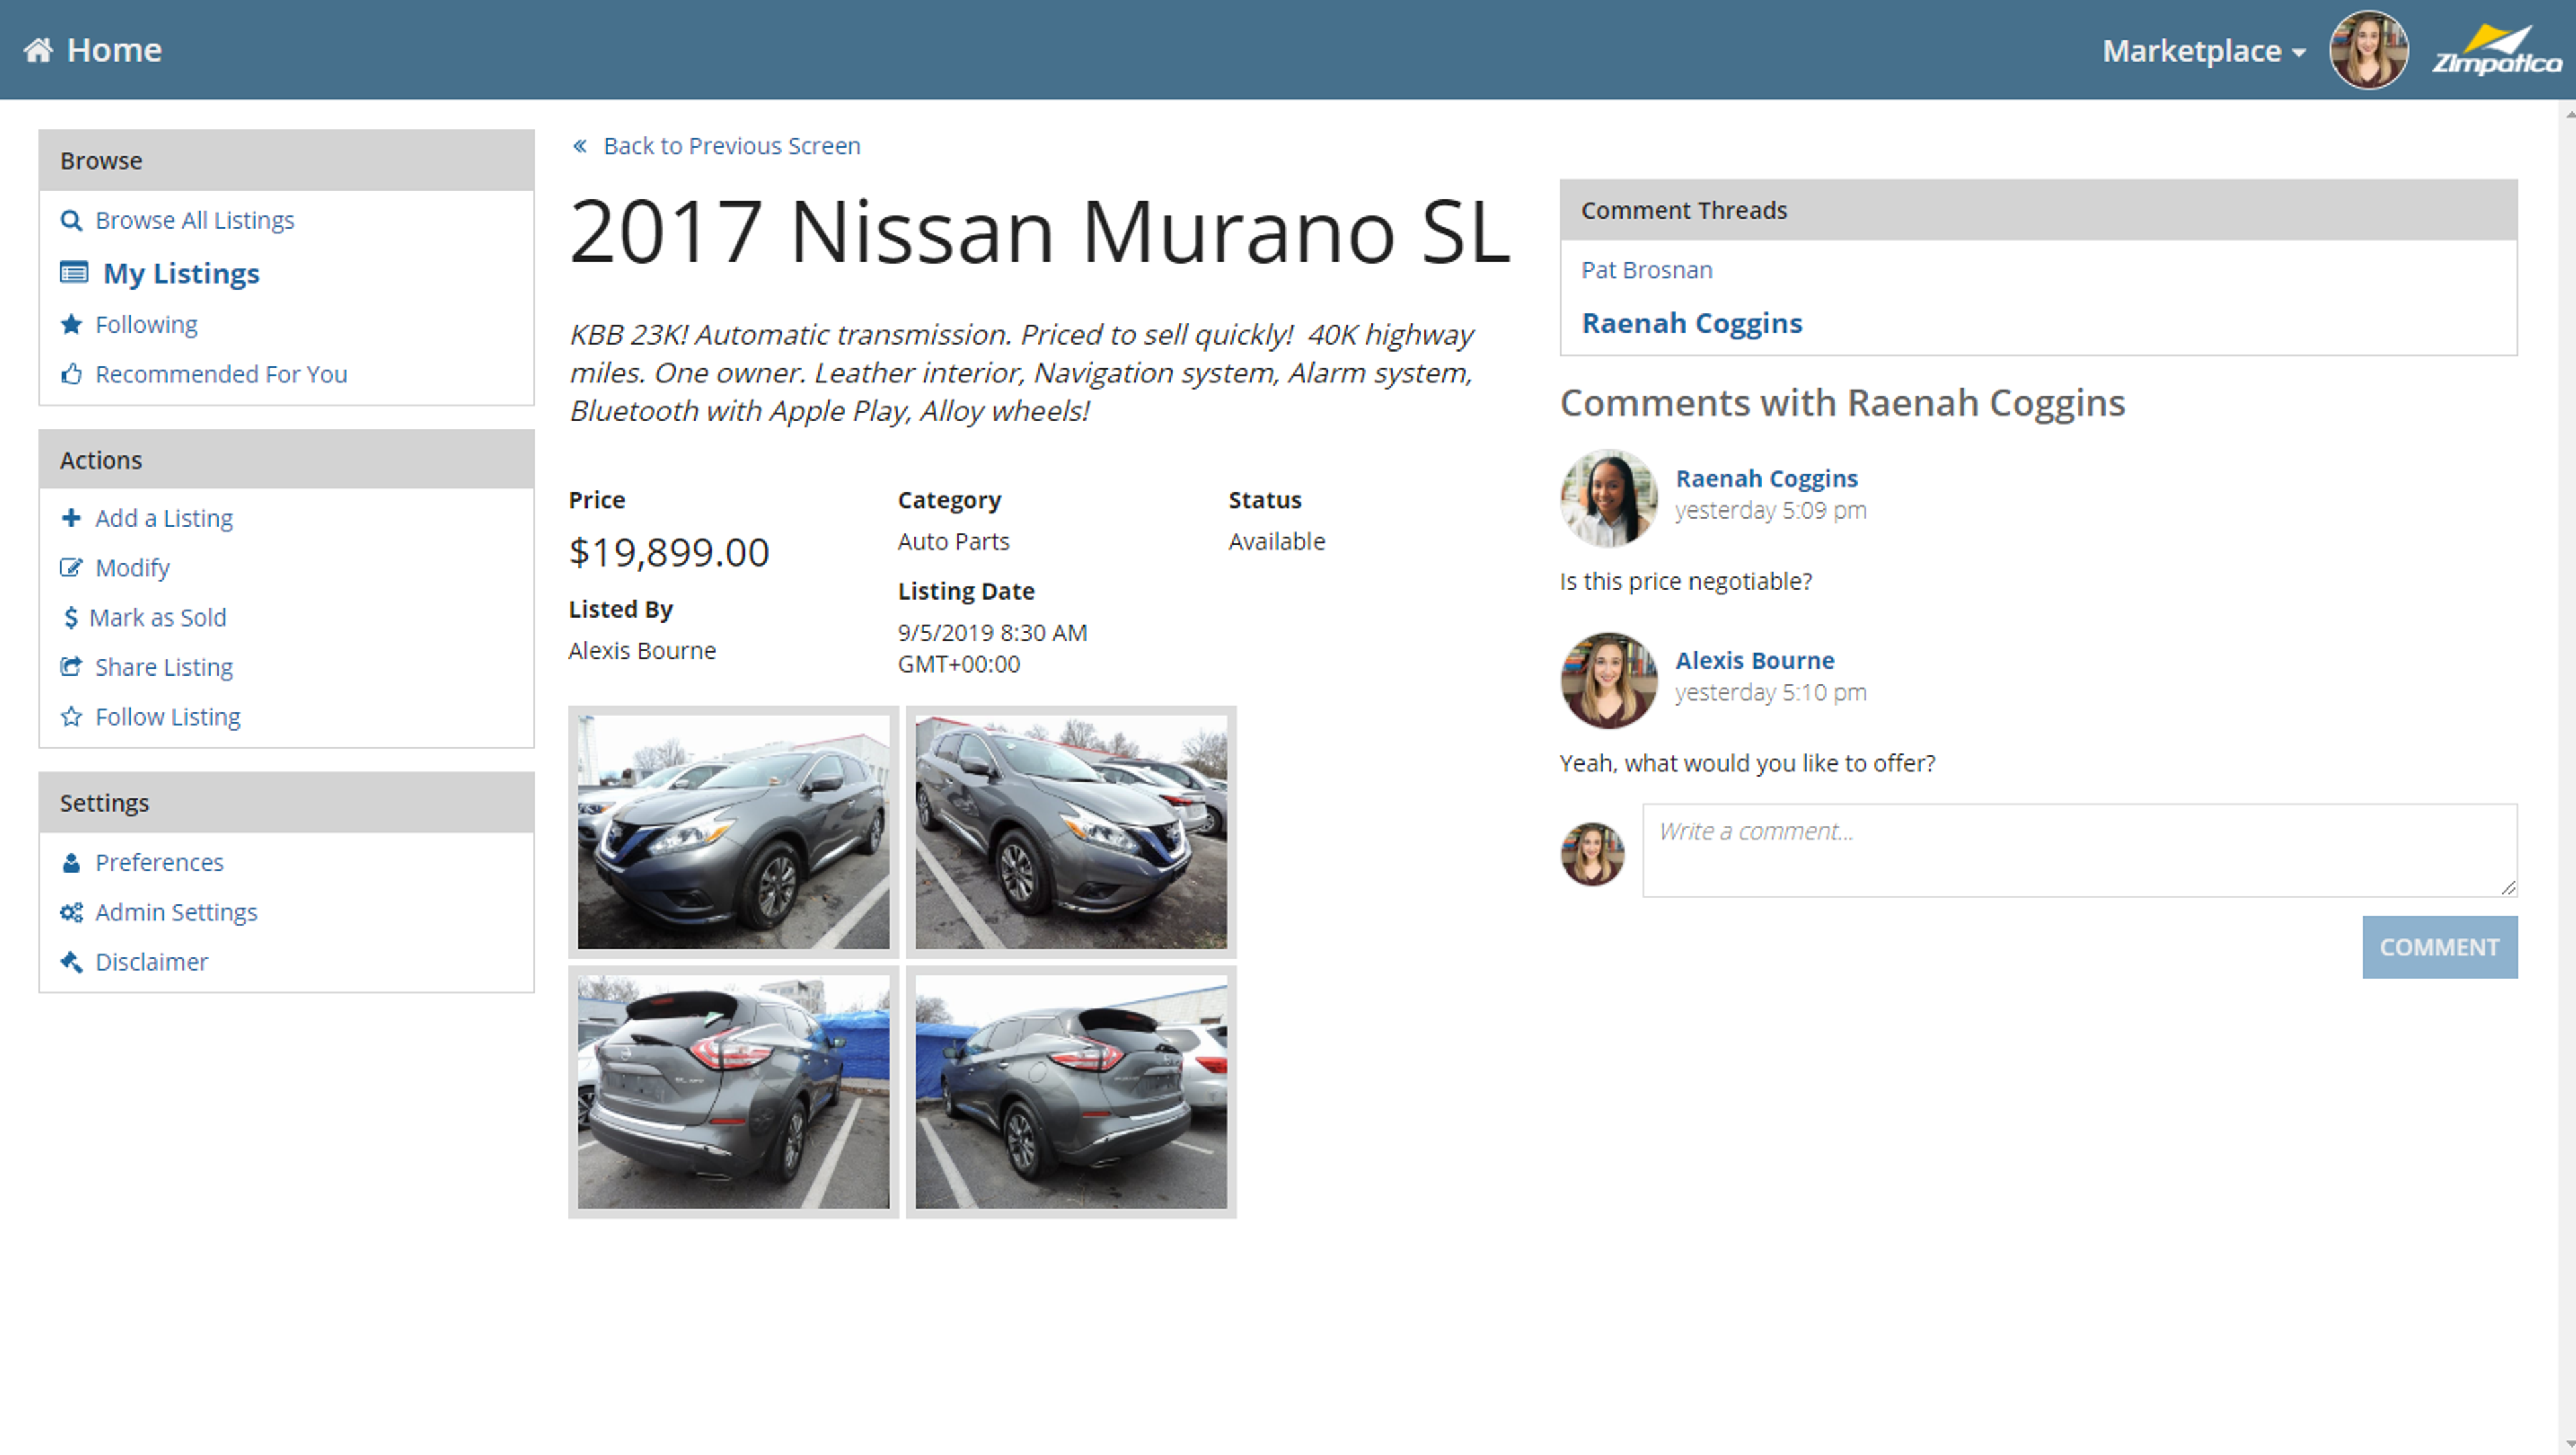
Task: Click the thumbs-up icon for Recommended For You
Action: [x=71, y=374]
